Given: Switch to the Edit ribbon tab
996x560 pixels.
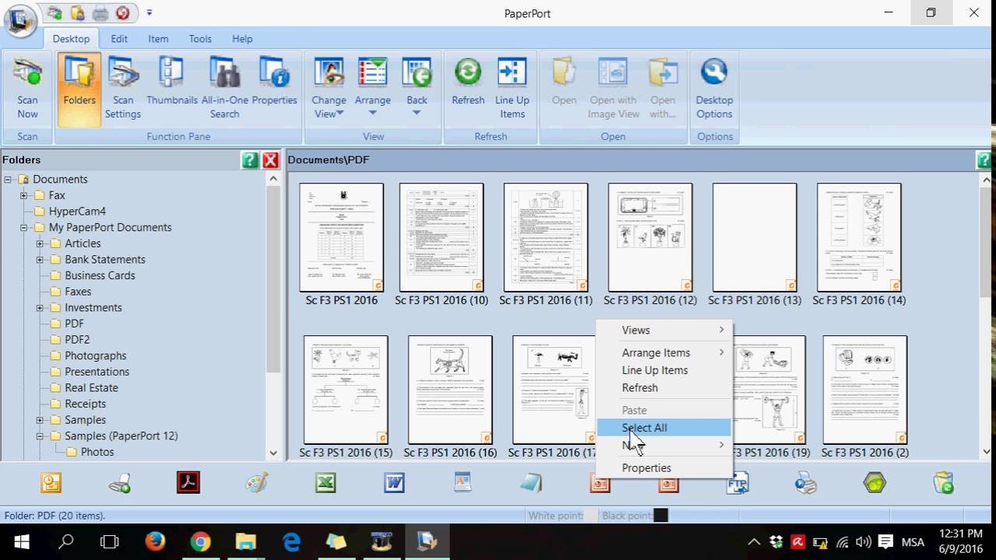Looking at the screenshot, I should click(119, 39).
